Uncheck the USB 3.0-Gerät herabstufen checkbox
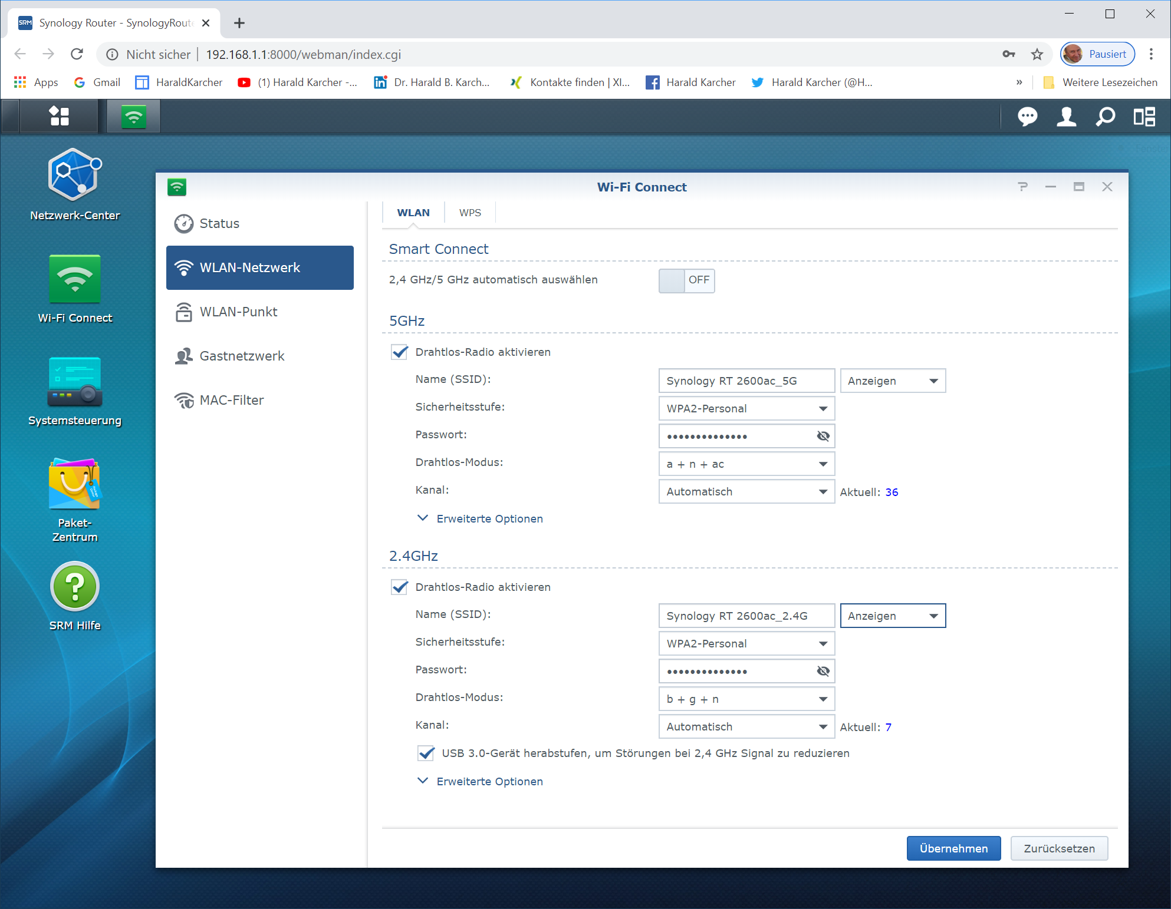The width and height of the screenshot is (1171, 909). 426,753
